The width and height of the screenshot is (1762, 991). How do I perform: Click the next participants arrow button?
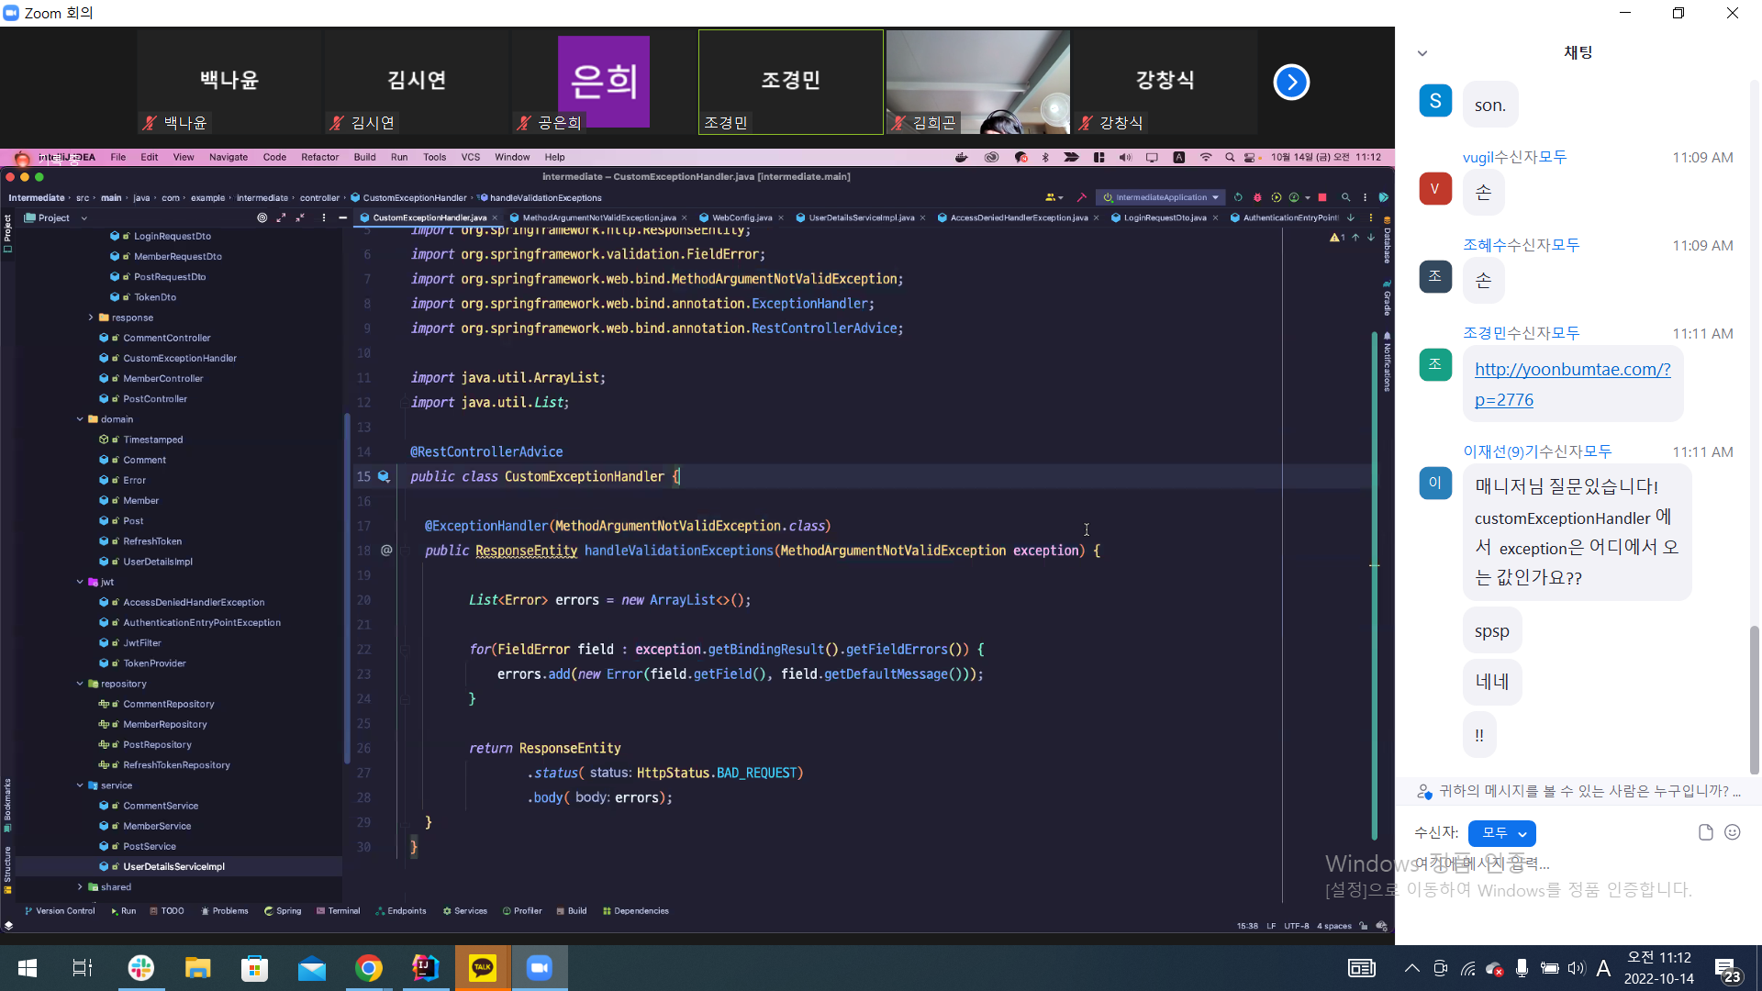click(x=1291, y=83)
